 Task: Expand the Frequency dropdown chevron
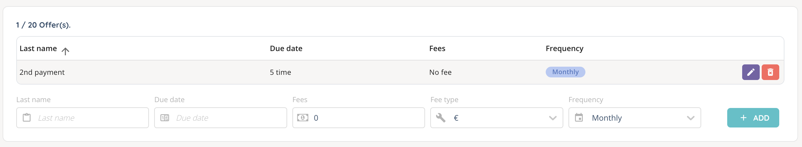pos(690,118)
